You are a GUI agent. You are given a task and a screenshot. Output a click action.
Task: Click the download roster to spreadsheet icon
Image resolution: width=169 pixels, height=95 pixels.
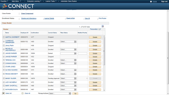click(103, 26)
